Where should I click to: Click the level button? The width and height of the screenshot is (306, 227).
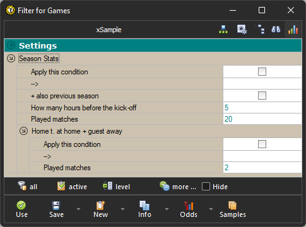(x=116, y=187)
